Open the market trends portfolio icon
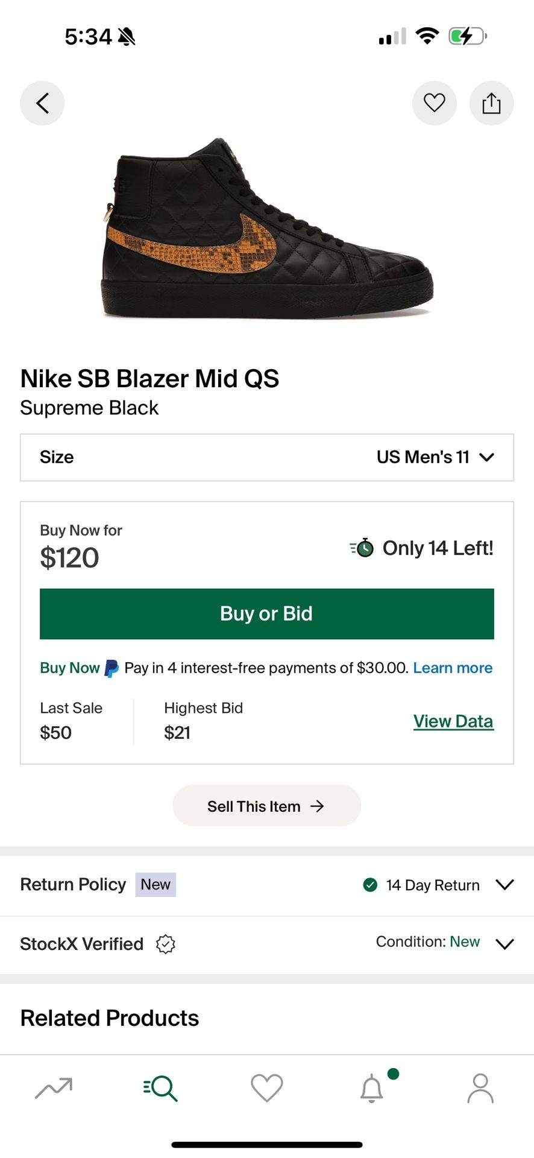The image size is (534, 1158). click(x=53, y=1088)
